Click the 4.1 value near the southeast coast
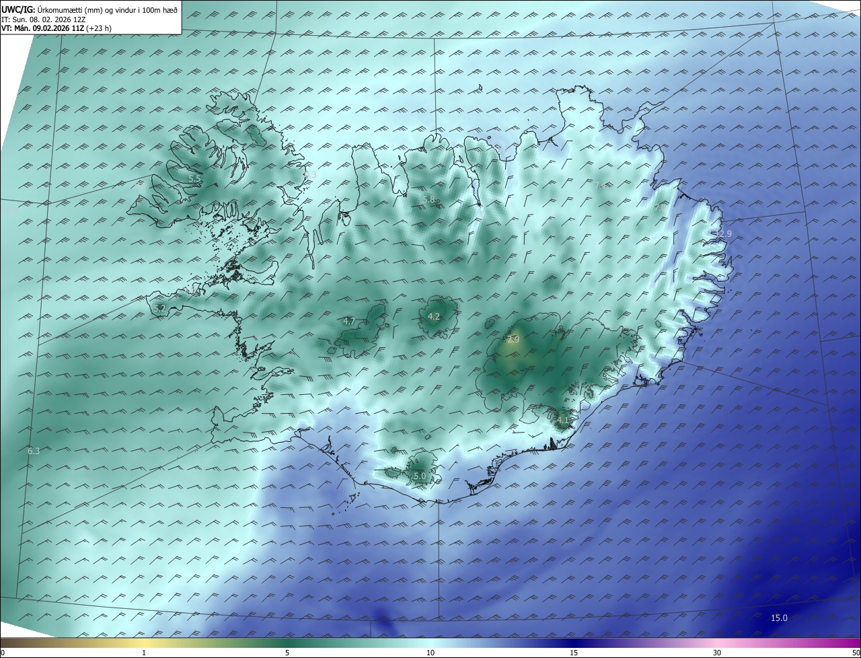Screen dimensions: 861x658 [x=563, y=420]
